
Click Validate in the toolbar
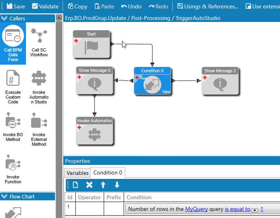point(45,6)
